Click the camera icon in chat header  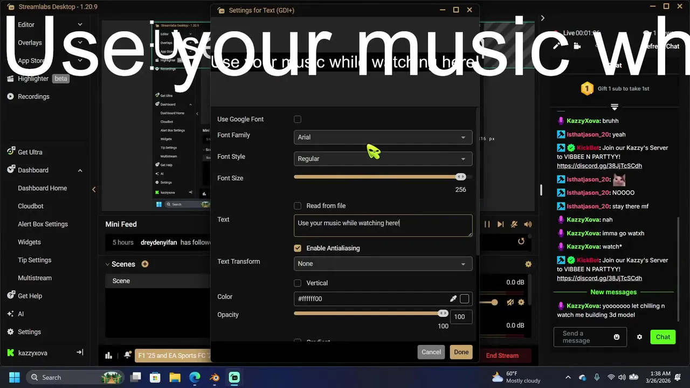coord(577,46)
